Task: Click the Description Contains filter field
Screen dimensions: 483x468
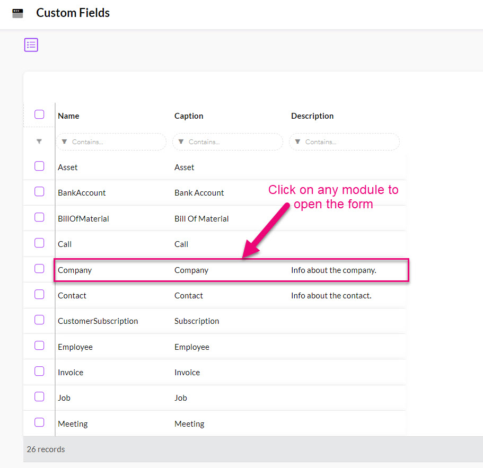Action: pos(345,142)
